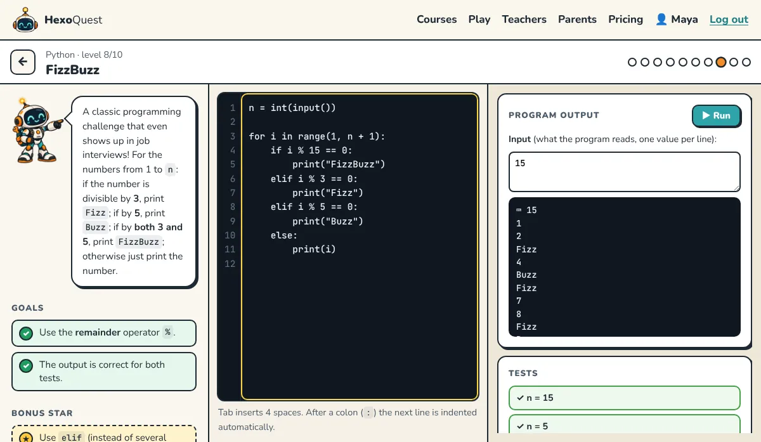Run the program
Viewport: 761px width, 442px height.
[716, 115]
